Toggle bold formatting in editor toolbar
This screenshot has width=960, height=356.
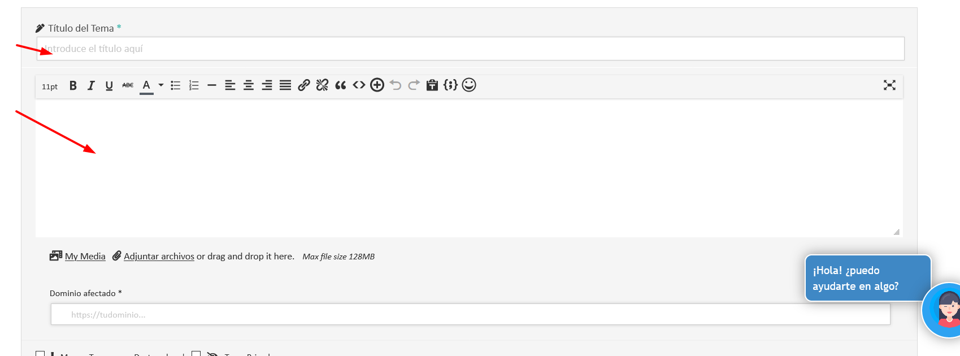coord(73,85)
